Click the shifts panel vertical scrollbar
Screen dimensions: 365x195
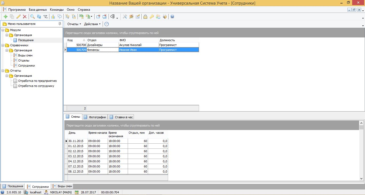(361, 150)
